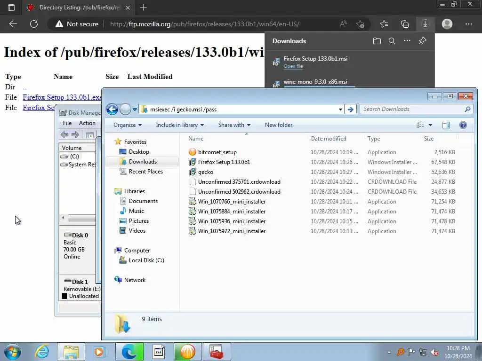Open the Share with dropdown
Image resolution: width=482 pixels, height=361 pixels.
click(x=234, y=125)
